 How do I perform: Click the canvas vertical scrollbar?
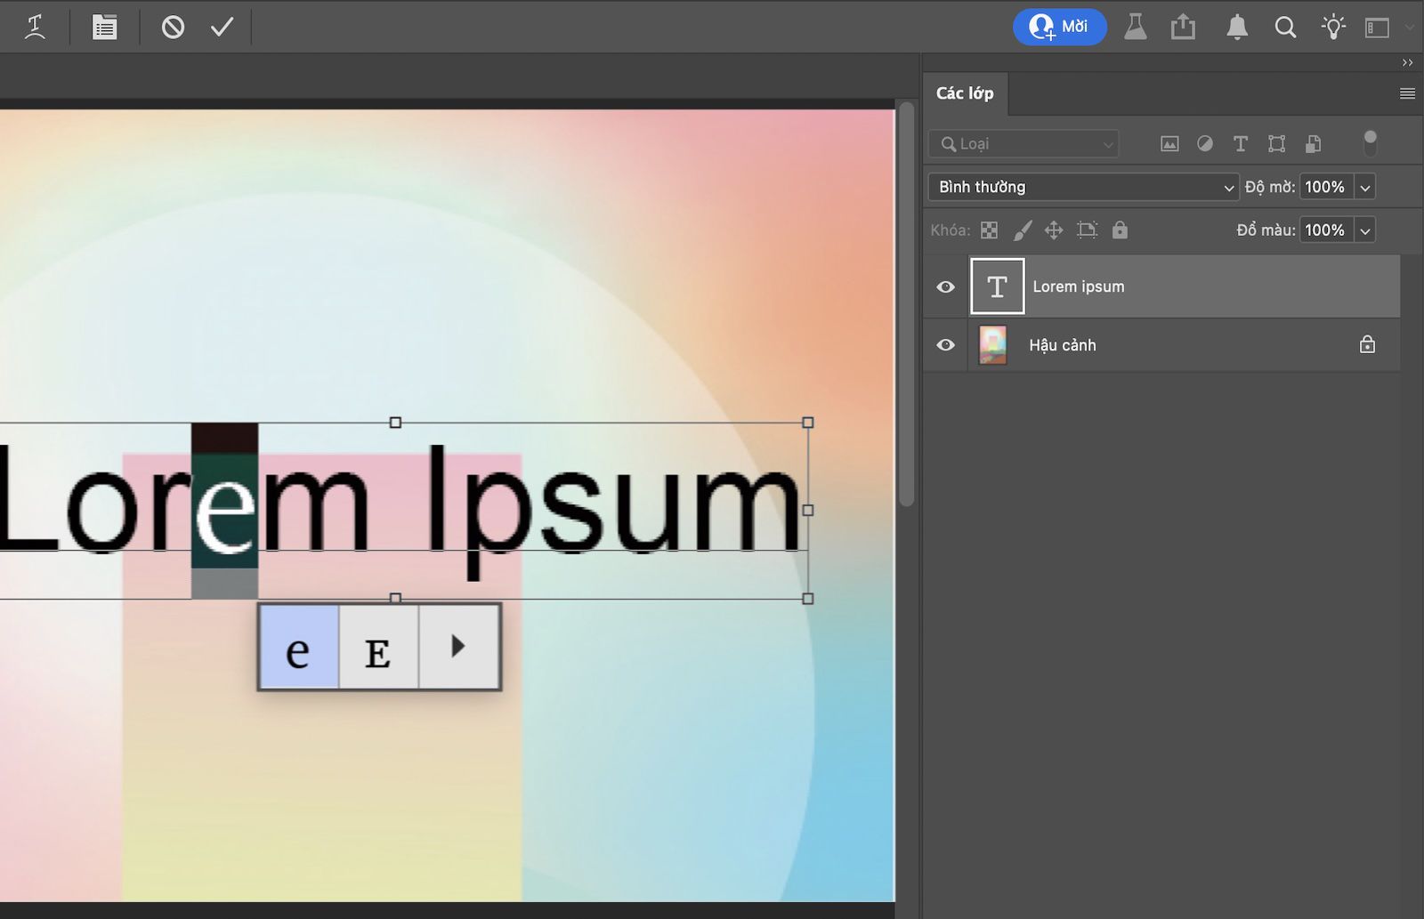point(907,304)
